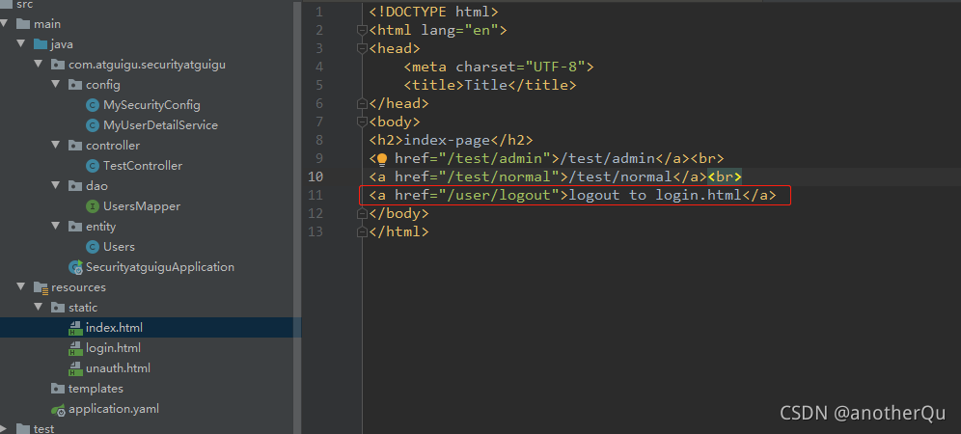Click the resources folder icon
The height and width of the screenshot is (434, 961).
click(41, 286)
